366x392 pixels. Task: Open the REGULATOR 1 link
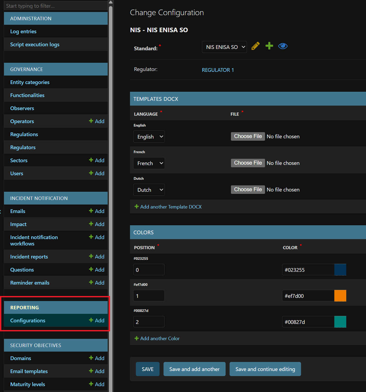pyautogui.click(x=218, y=70)
